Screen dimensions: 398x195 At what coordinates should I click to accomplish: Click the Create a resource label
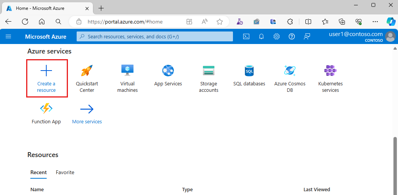46,87
